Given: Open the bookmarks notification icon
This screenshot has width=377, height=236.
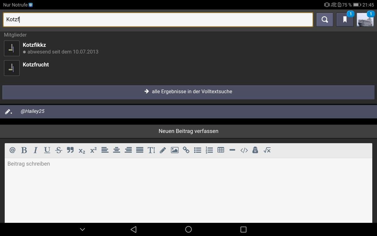Looking at the screenshot, I should click(345, 20).
